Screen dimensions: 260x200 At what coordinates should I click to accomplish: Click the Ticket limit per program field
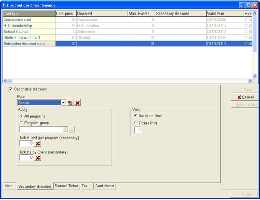[x=27, y=143]
